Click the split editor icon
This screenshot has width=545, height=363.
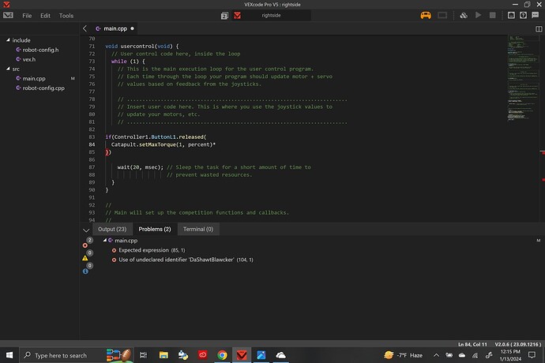click(x=539, y=29)
